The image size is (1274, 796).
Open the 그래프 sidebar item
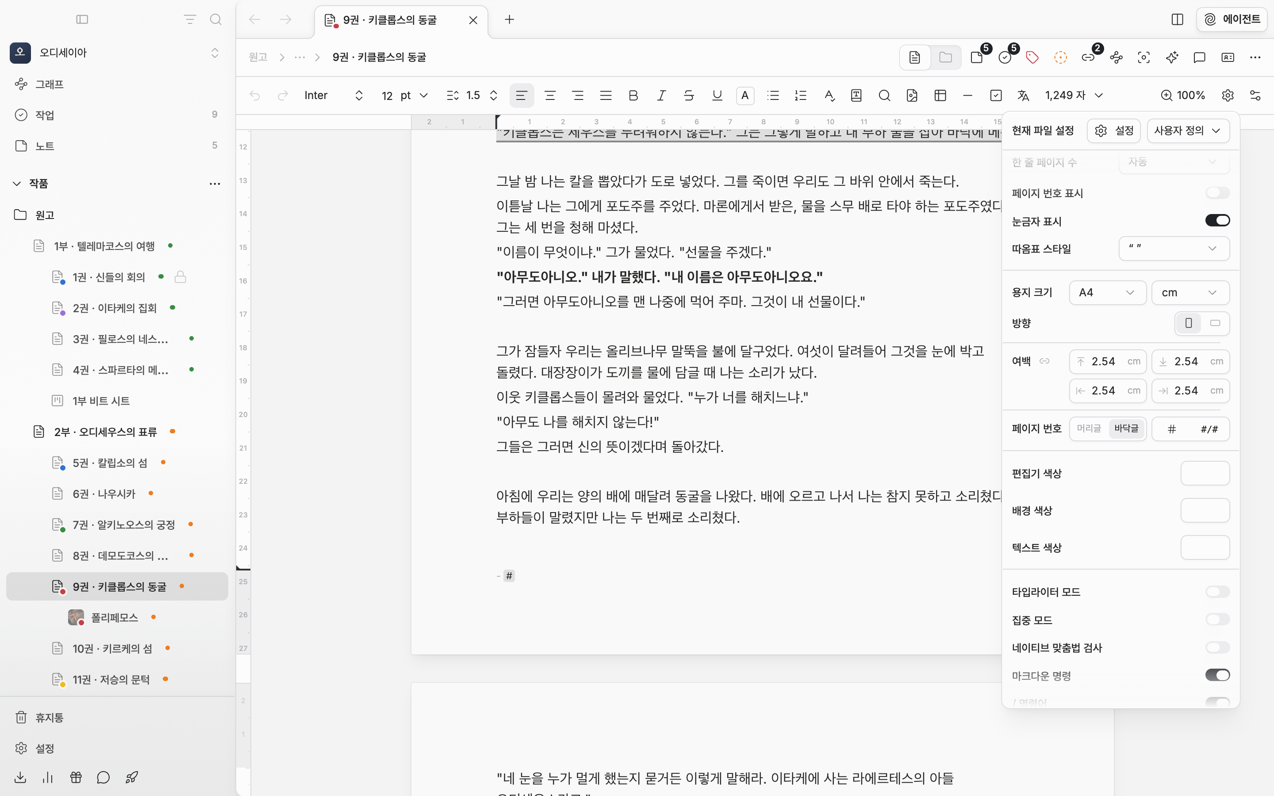(x=117, y=84)
